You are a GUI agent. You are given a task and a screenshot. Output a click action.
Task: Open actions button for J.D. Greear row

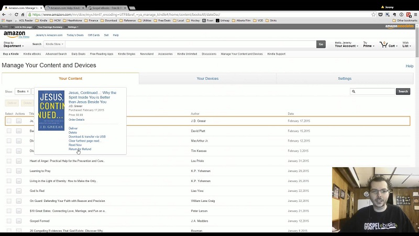point(18,121)
